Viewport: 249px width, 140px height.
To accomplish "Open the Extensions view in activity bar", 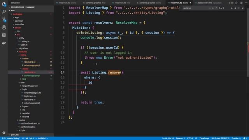I will (x=4, y=35).
